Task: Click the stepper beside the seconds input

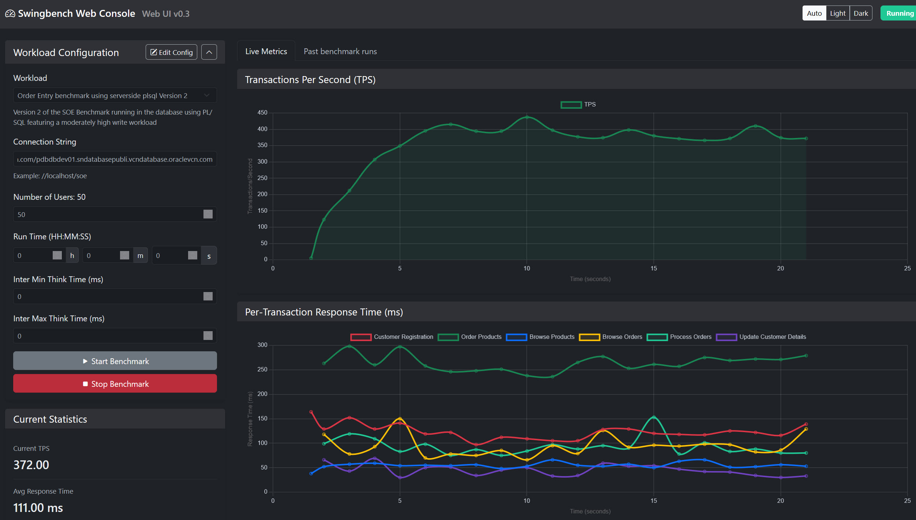Action: (x=193, y=255)
